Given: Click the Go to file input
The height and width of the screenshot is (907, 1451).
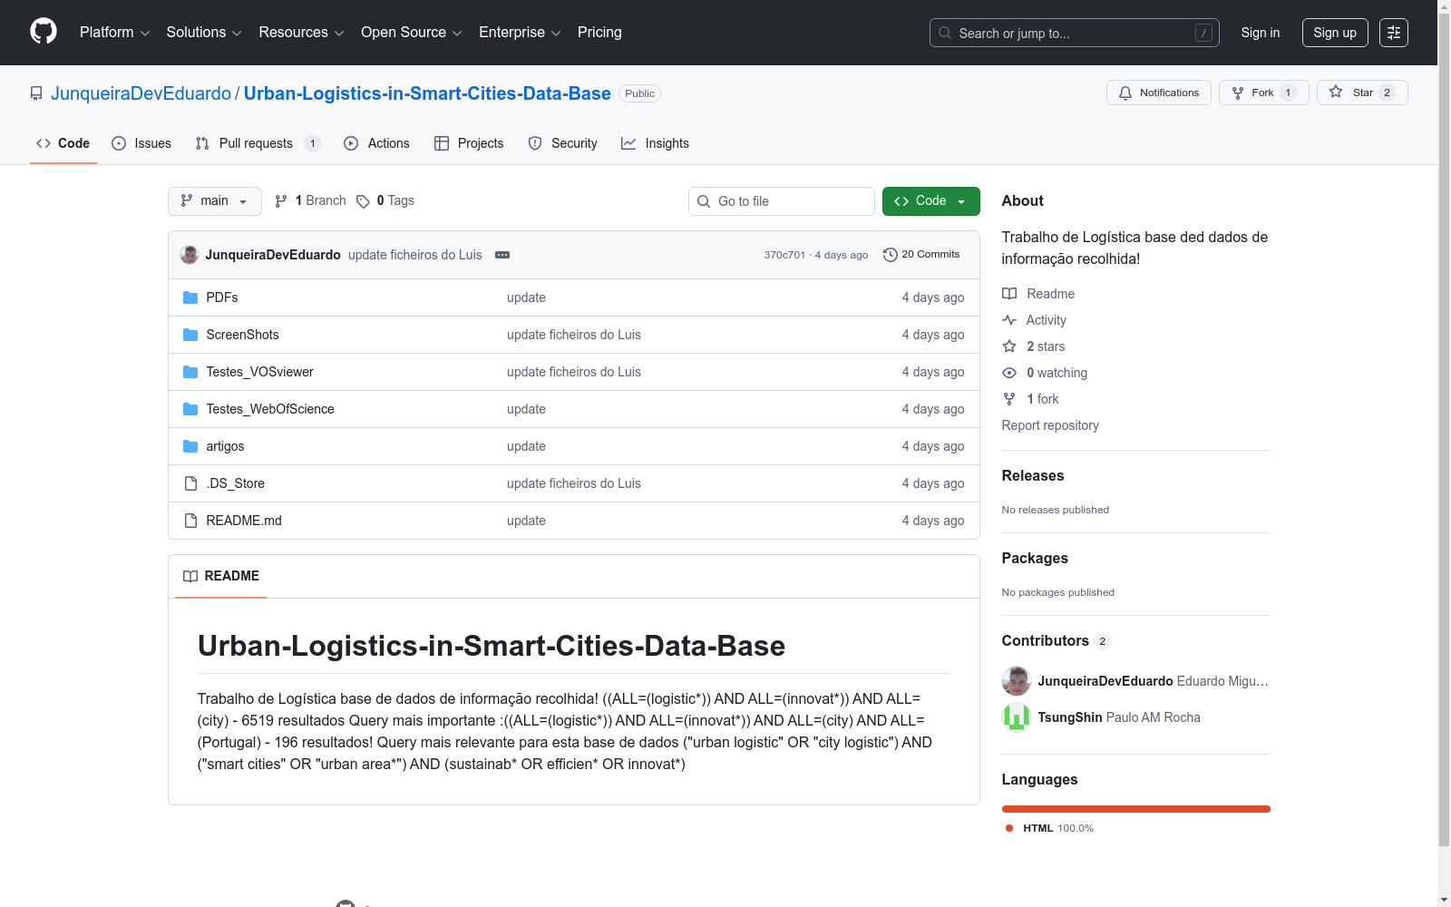Looking at the screenshot, I should tap(782, 201).
